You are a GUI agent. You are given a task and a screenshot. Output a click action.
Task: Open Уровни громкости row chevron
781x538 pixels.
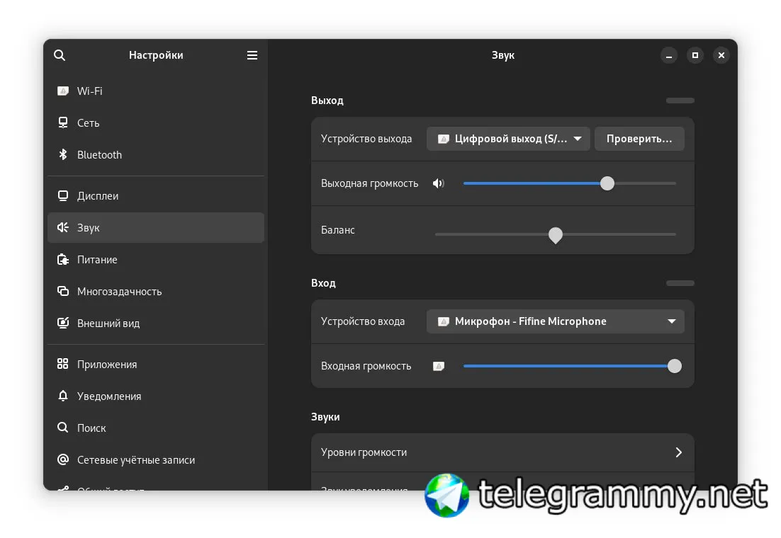[x=678, y=452]
